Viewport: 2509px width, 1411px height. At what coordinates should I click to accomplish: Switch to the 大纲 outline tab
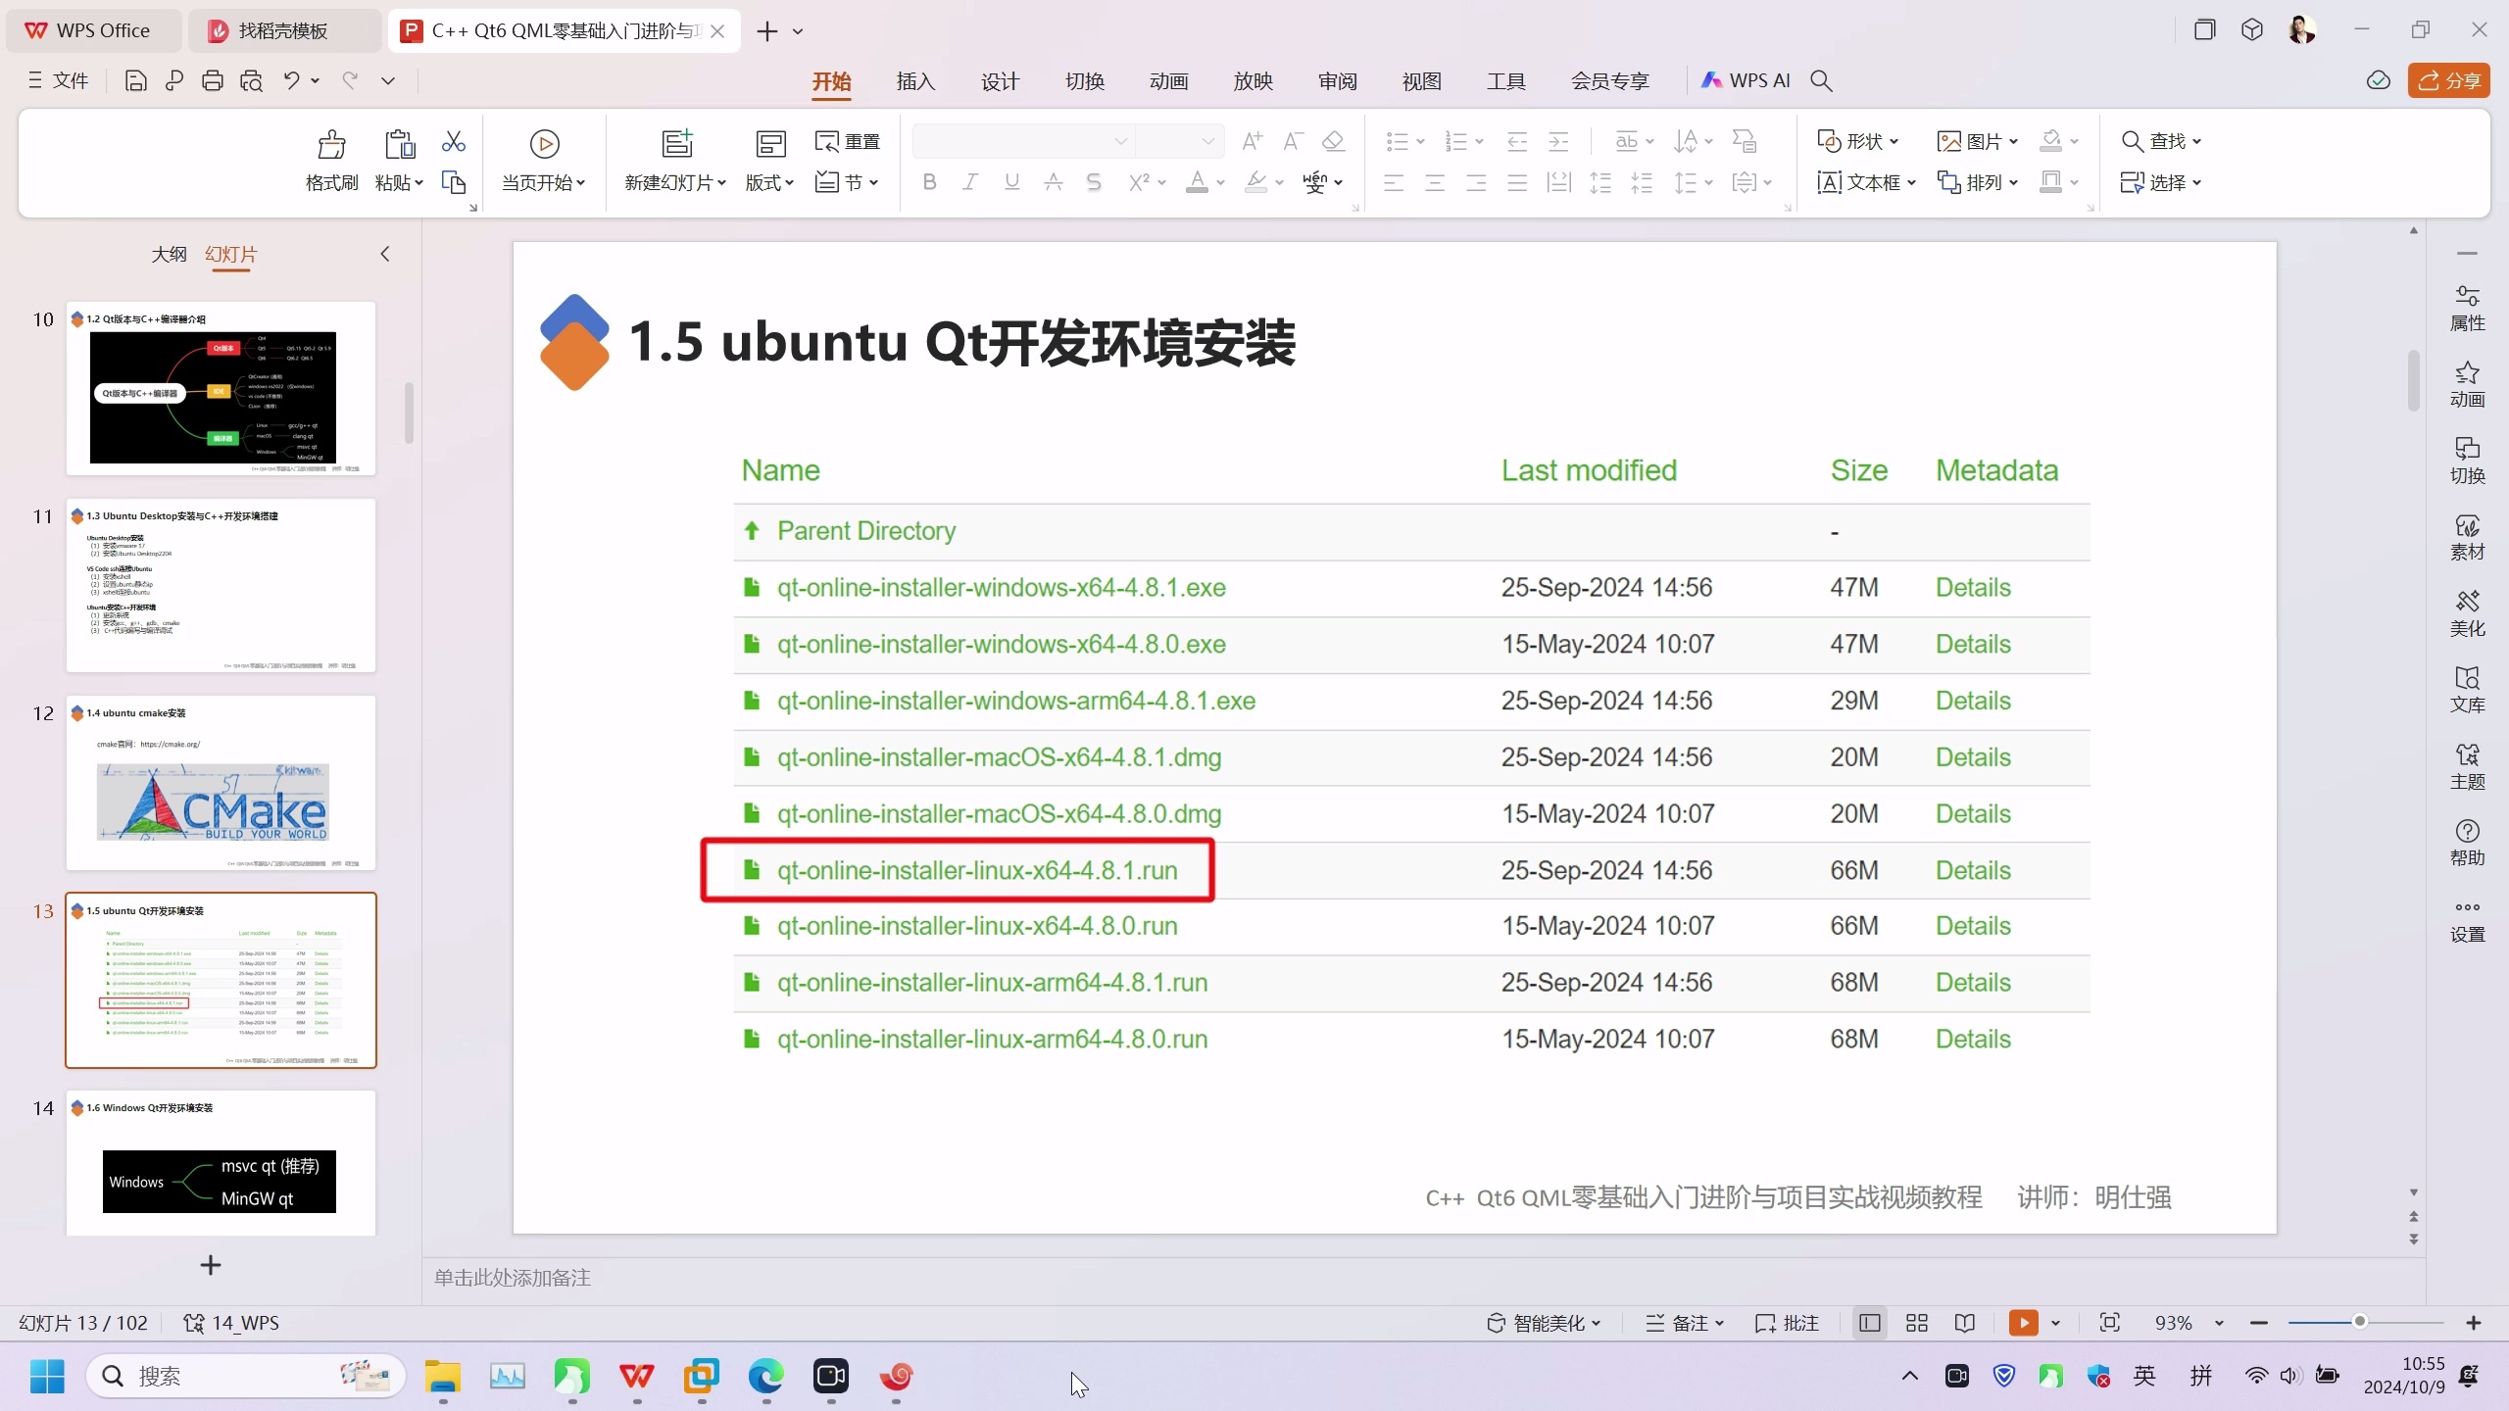169,254
